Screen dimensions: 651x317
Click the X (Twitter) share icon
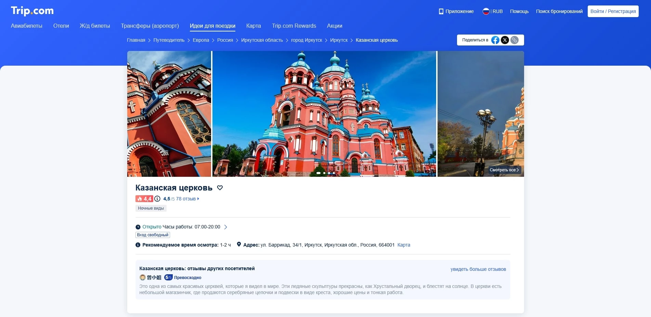click(505, 40)
